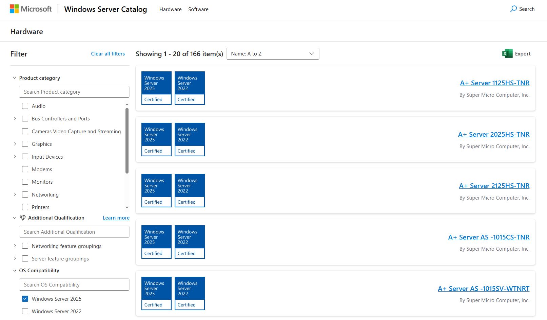Click Windows Server Catalog title
This screenshot has width=547, height=320.
[x=105, y=9]
